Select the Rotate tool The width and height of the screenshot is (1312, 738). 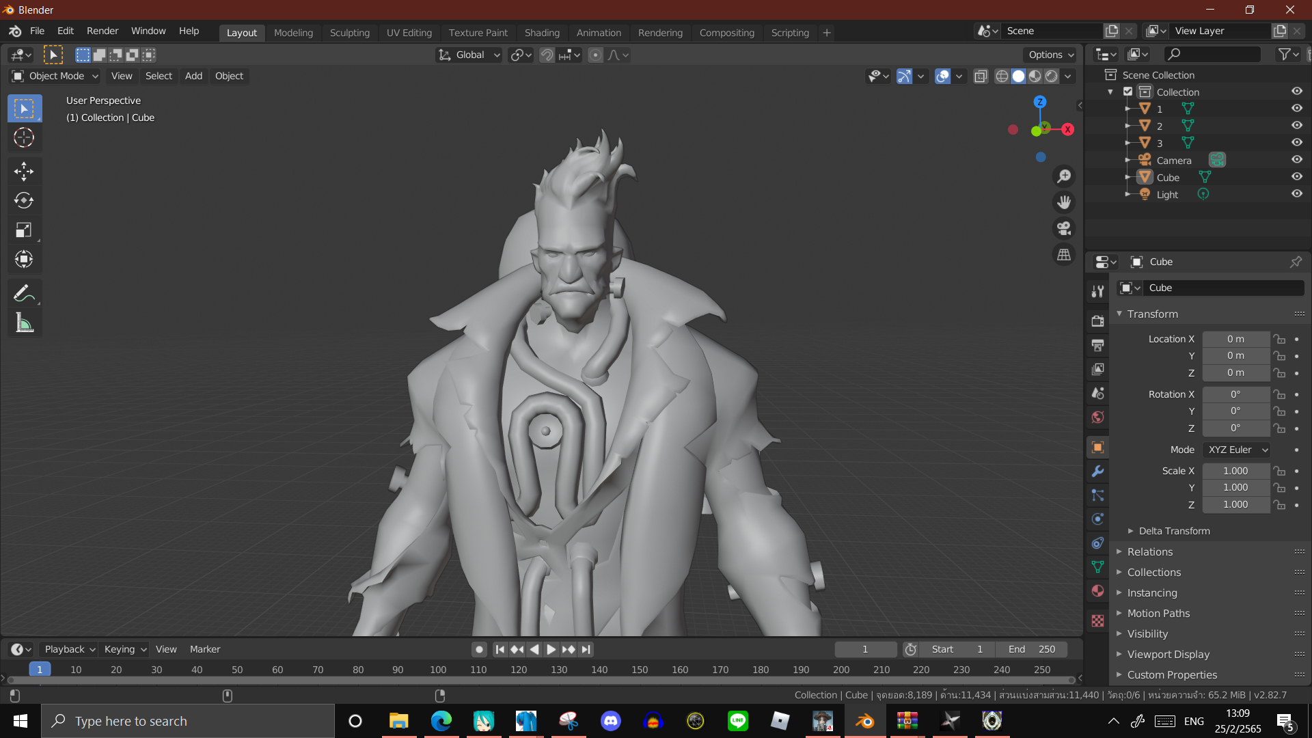pyautogui.click(x=24, y=200)
